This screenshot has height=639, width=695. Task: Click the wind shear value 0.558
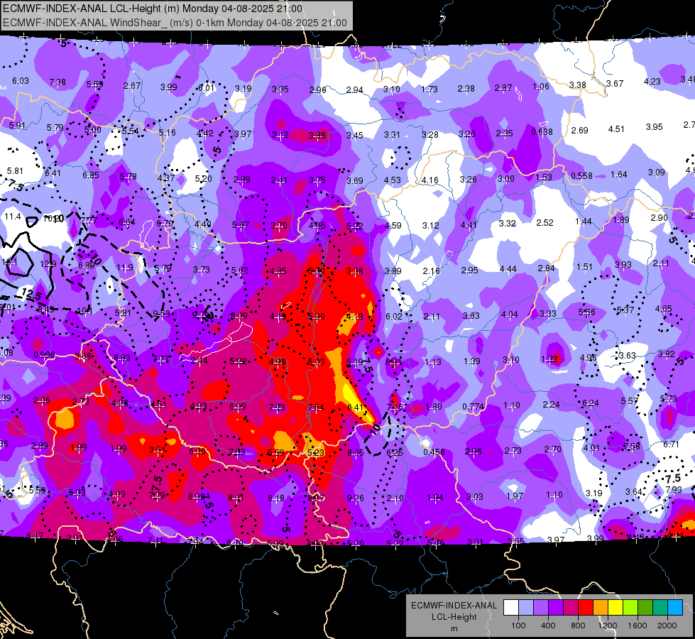(581, 175)
